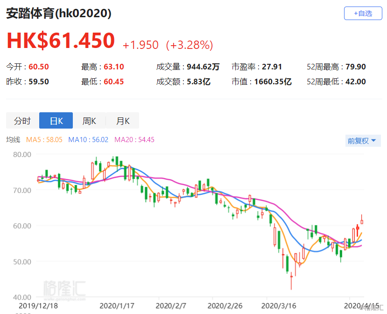Click the 80.00 price axis label
The height and width of the screenshot is (314, 387).
click(x=22, y=154)
